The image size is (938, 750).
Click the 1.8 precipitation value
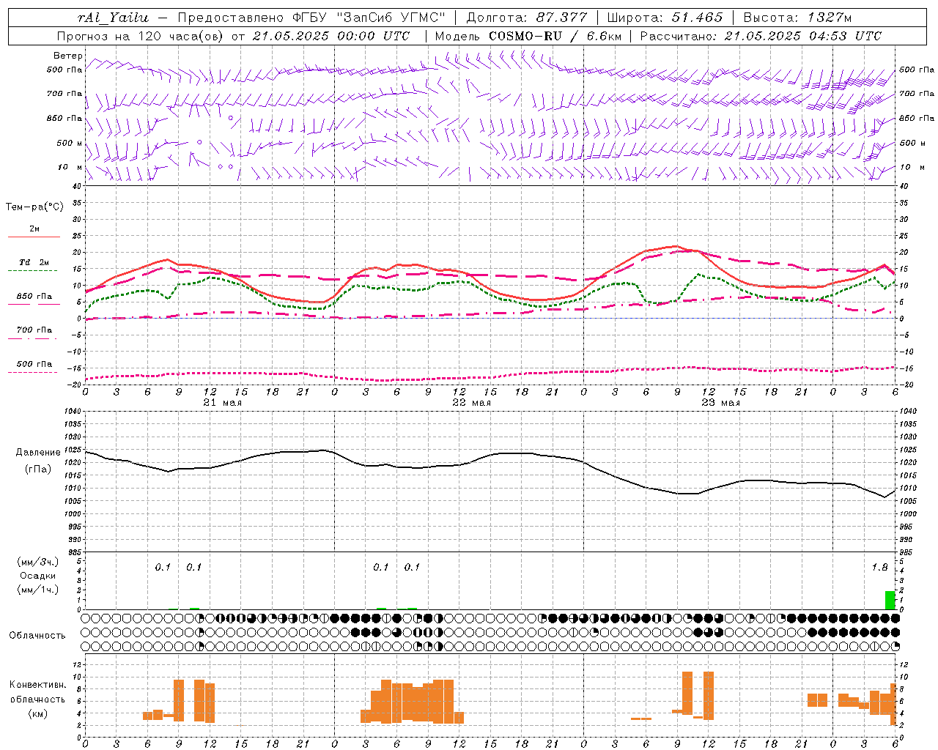[879, 568]
